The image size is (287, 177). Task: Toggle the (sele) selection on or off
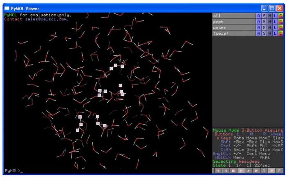(234, 33)
